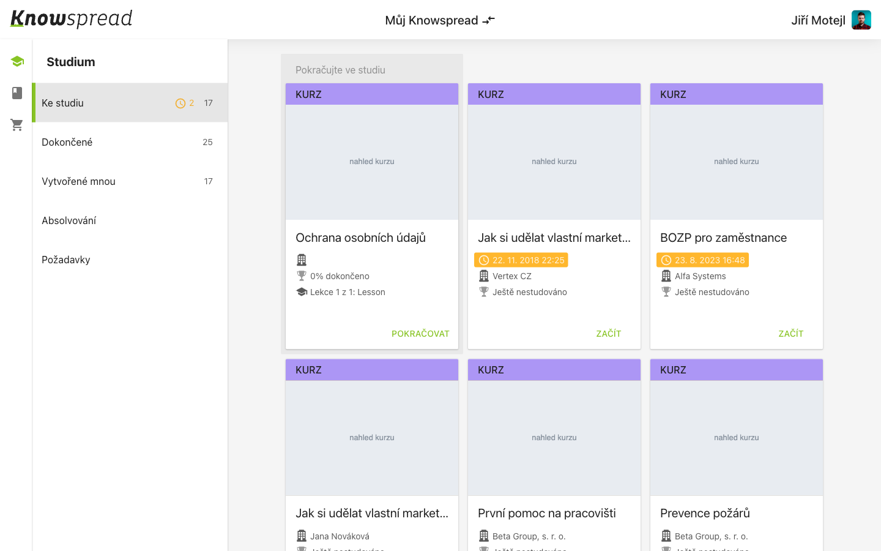Click the building icon next to Jana Nováková
The image size is (881, 551).
[x=302, y=536]
